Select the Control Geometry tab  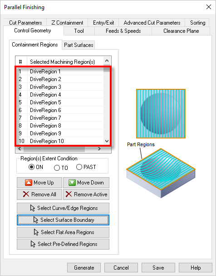click(x=33, y=31)
